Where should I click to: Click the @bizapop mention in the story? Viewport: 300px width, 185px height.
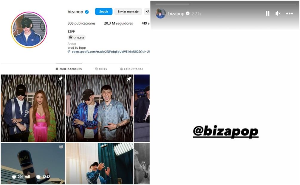pos(225,132)
